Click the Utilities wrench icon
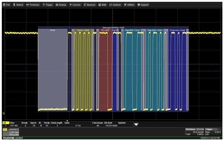This screenshot has width=224, height=141. (125, 5)
